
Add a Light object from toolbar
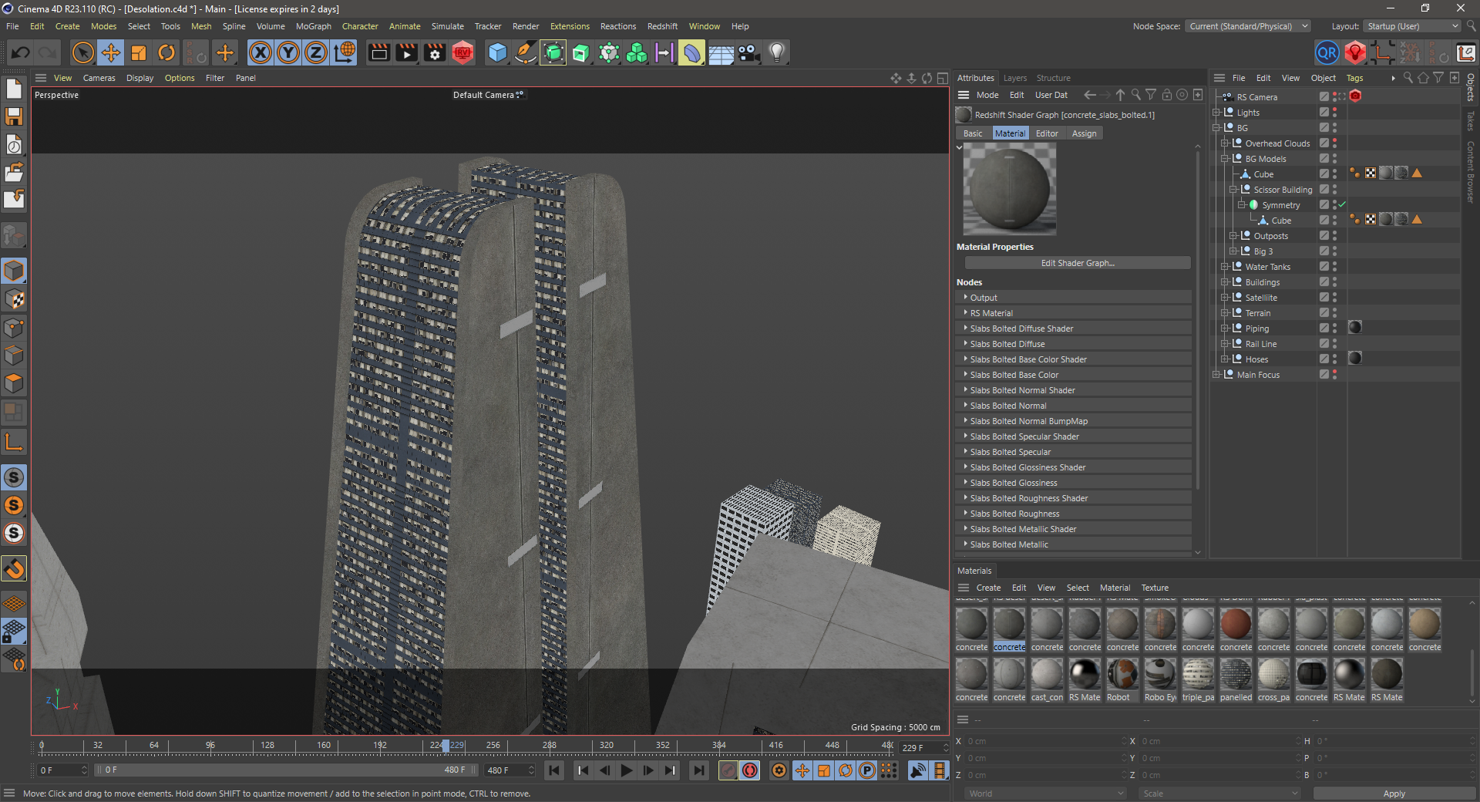(x=777, y=52)
